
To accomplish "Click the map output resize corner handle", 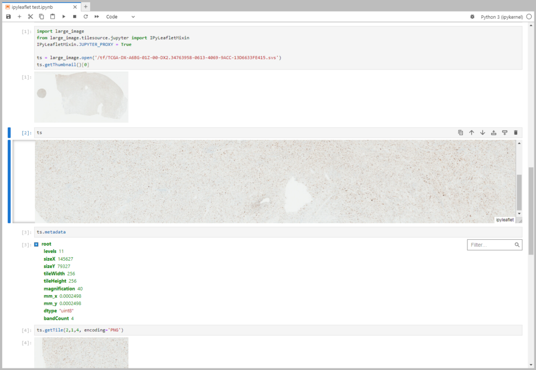I will pyautogui.click(x=520, y=221).
